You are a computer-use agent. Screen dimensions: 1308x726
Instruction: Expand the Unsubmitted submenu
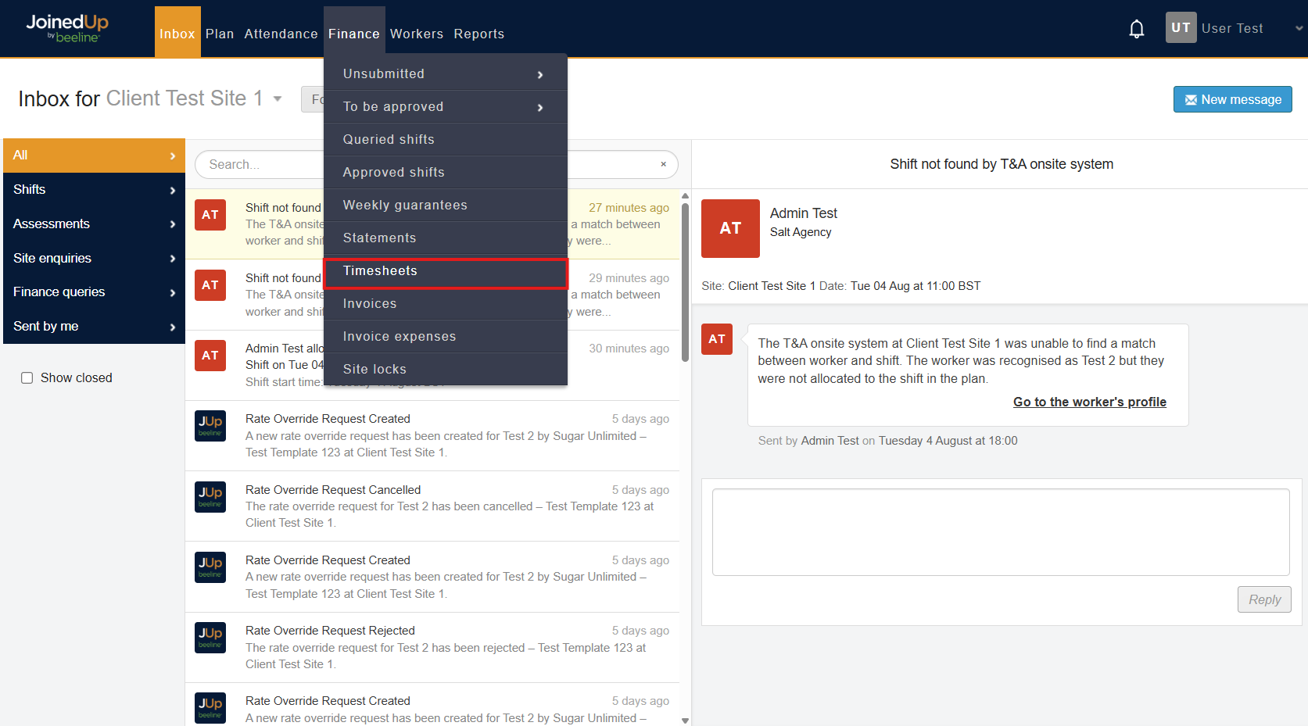(445, 73)
